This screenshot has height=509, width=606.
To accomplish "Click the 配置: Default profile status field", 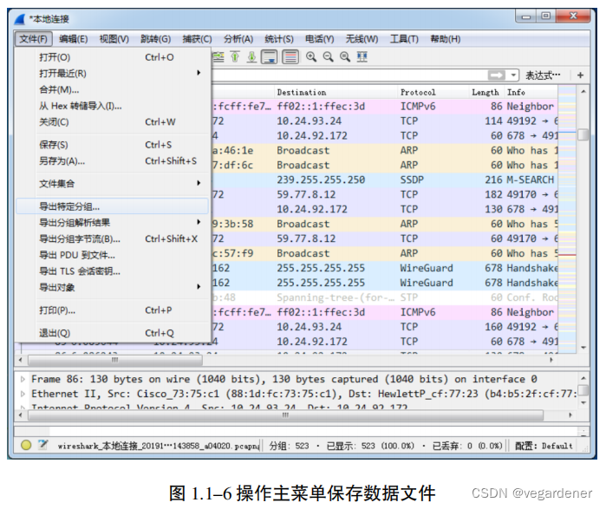I will pyautogui.click(x=544, y=446).
